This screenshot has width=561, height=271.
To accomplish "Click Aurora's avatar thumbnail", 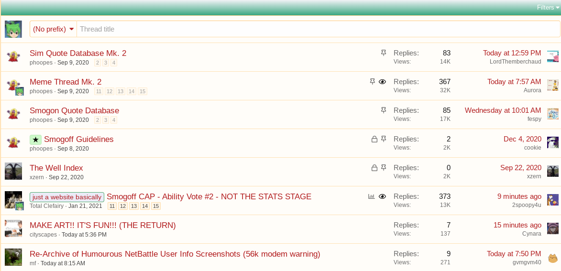I will coord(553,85).
